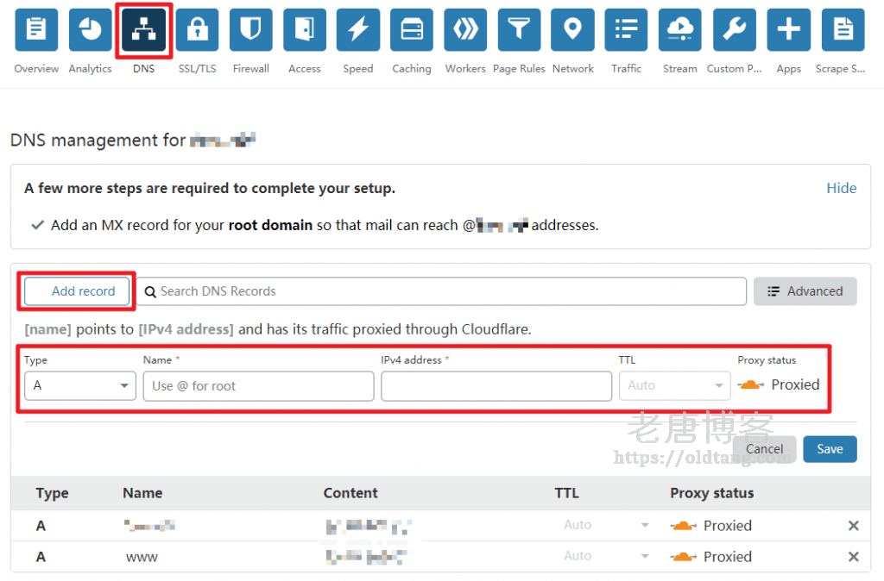
Task: Open the Apps plus icon
Action: coord(789,30)
